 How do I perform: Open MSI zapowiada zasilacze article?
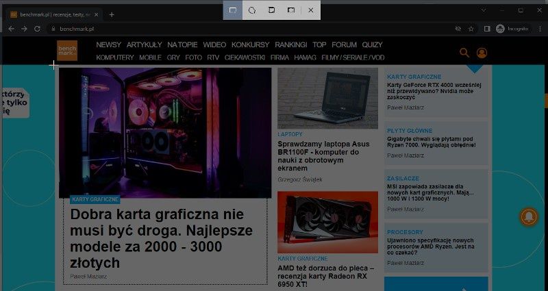[430, 193]
